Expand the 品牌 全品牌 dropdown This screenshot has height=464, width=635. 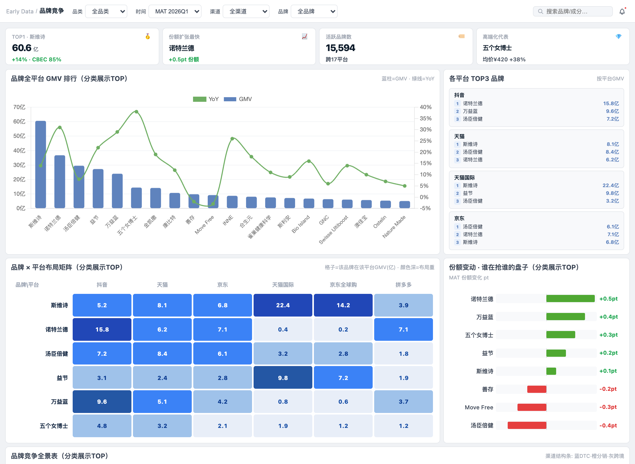click(314, 12)
